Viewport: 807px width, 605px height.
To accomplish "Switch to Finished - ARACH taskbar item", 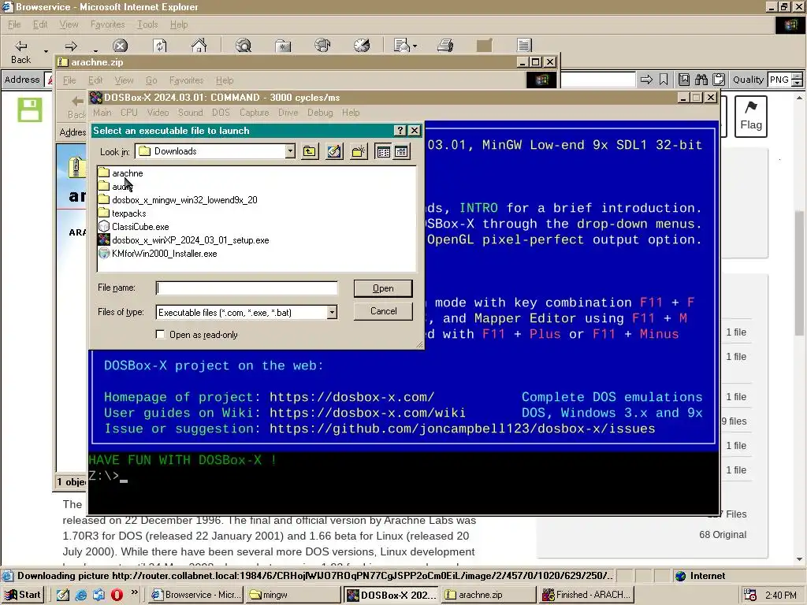I will 586,595.
